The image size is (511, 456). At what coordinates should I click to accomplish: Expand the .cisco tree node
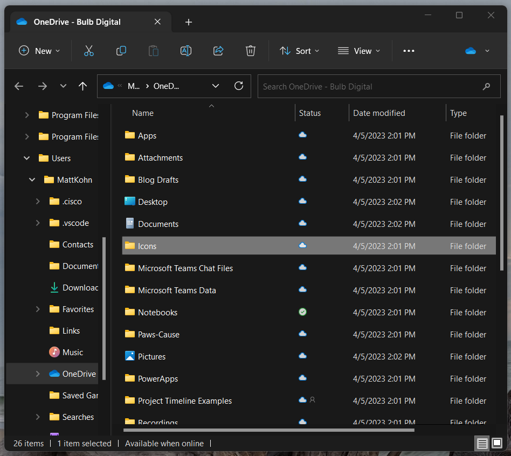coord(38,202)
